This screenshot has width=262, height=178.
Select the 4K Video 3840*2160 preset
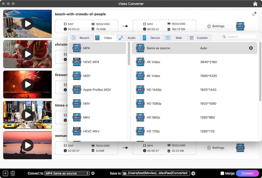(x=170, y=62)
